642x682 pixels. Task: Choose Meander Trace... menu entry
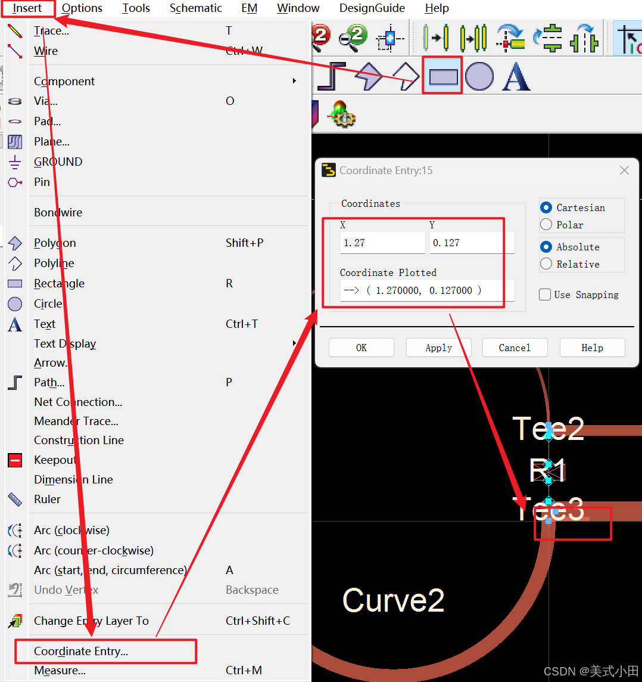[76, 421]
